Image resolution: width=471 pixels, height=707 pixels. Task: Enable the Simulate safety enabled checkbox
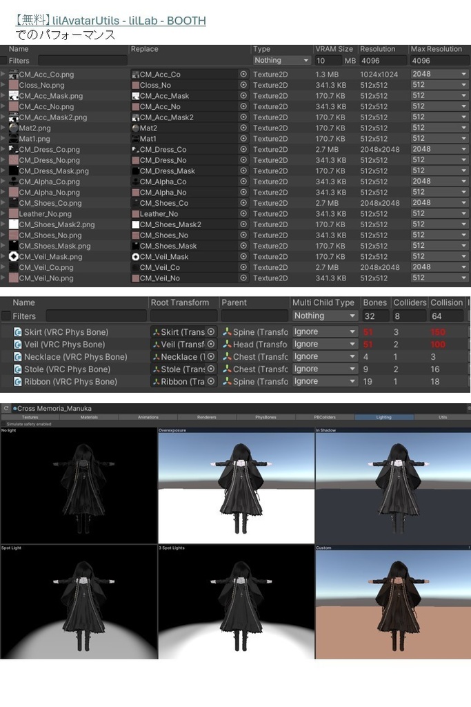(x=3, y=424)
